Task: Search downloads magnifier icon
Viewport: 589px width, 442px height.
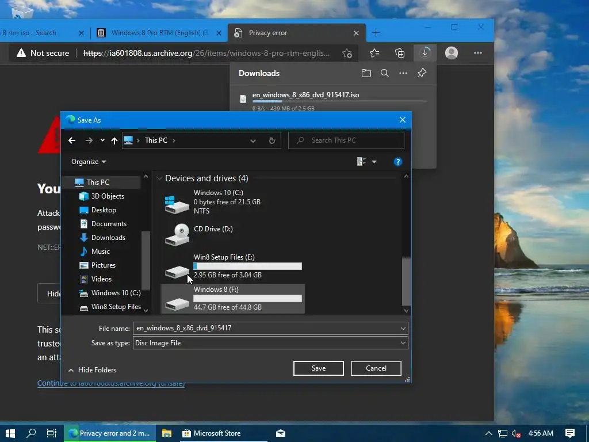Action: click(x=385, y=73)
